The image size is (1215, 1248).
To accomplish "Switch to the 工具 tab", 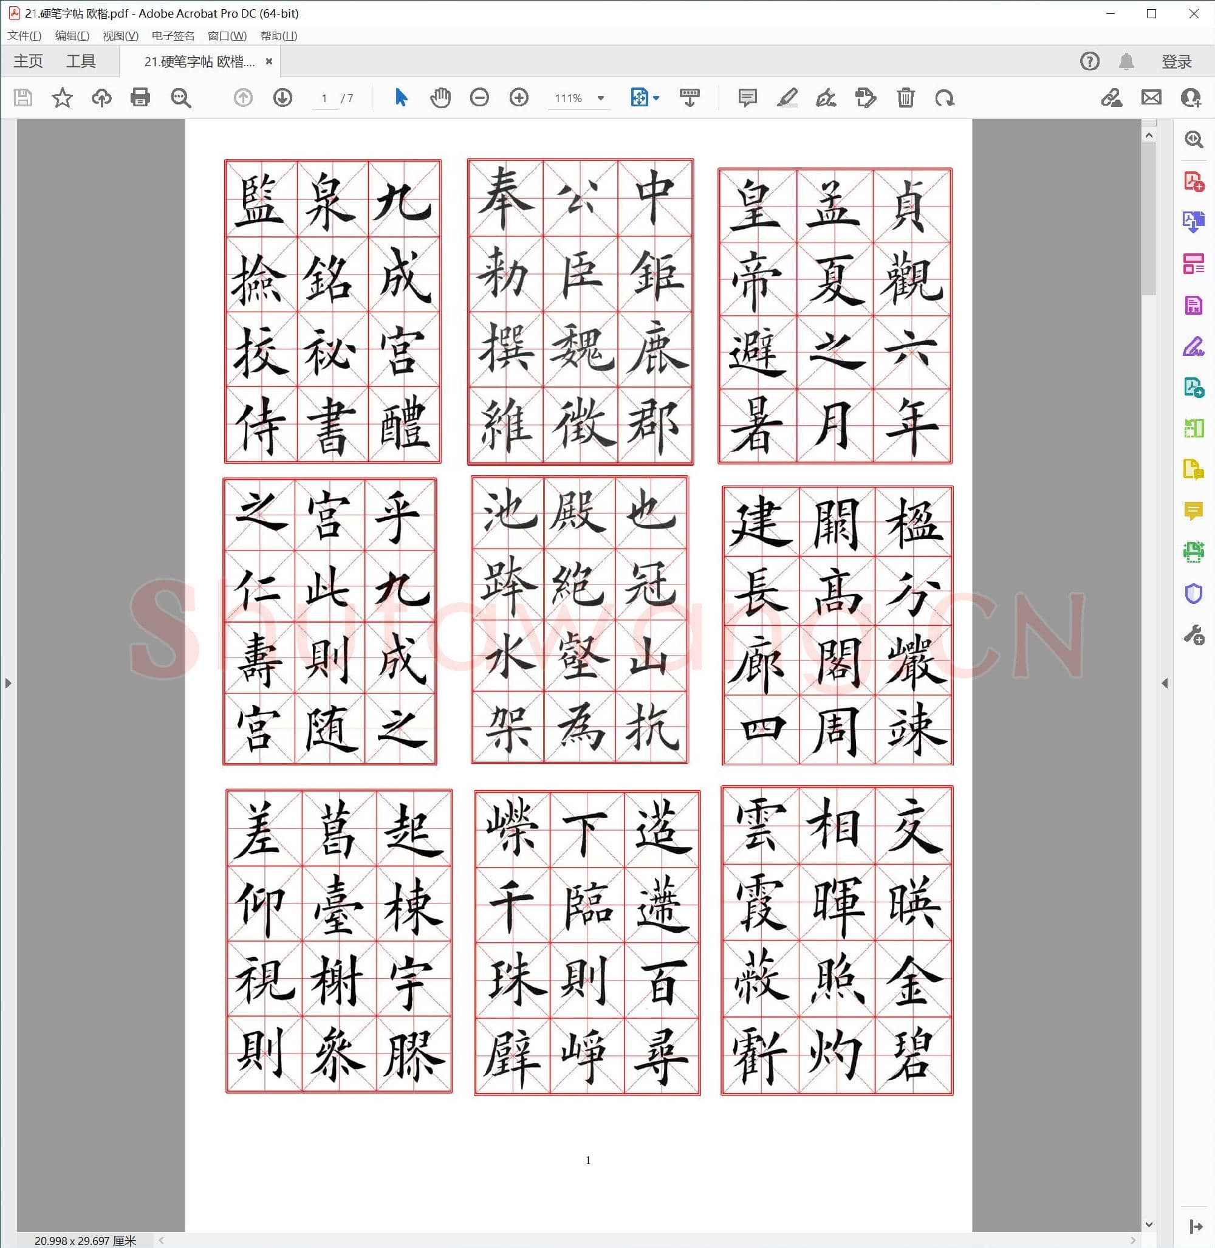I will click(81, 61).
